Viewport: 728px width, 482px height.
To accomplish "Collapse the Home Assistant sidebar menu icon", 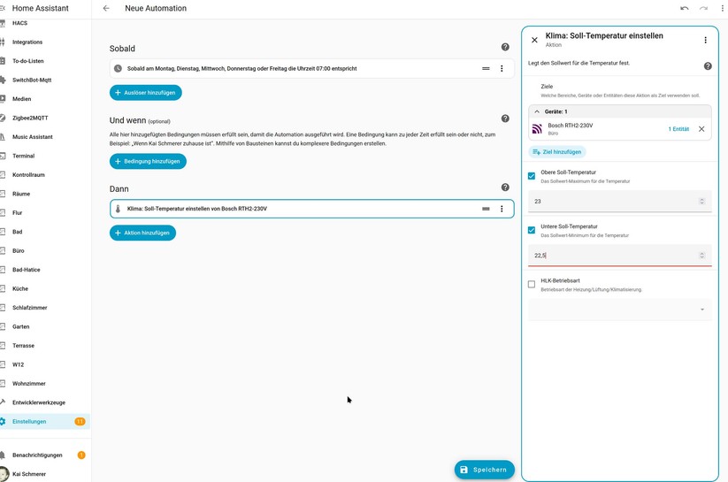I will (3, 8).
